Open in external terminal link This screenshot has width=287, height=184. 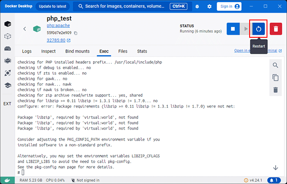pos(258,51)
